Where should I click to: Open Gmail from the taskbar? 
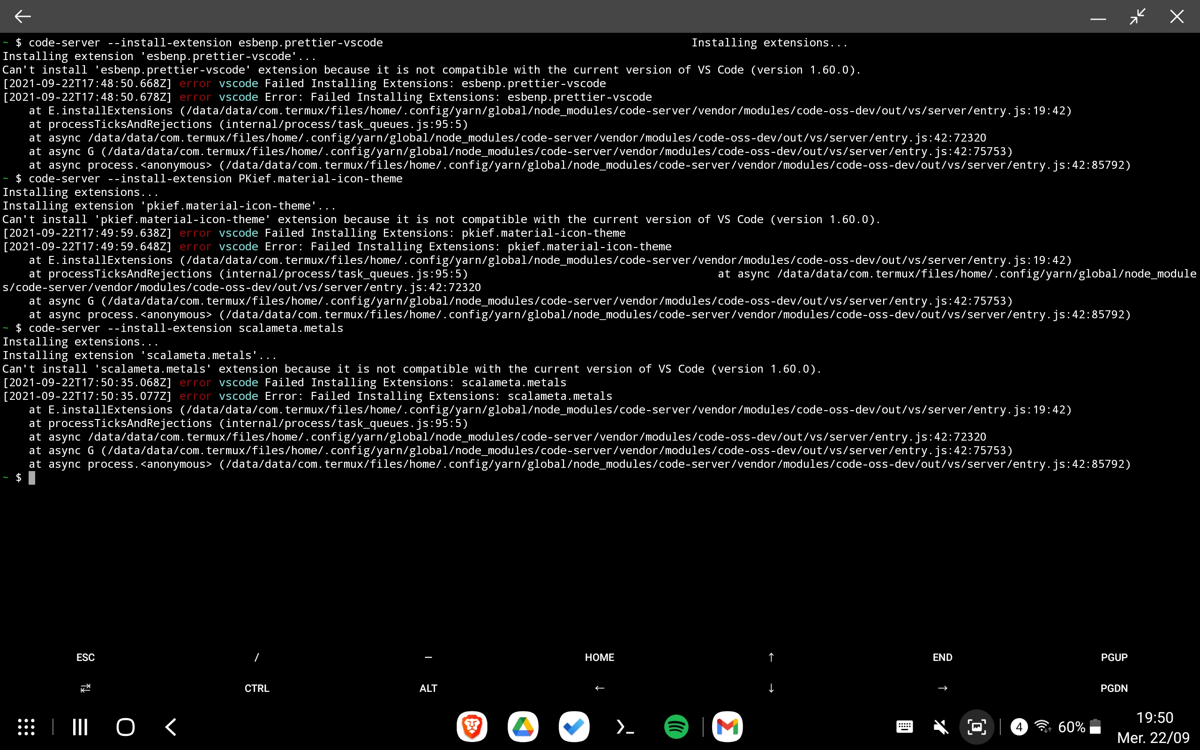coord(727,727)
